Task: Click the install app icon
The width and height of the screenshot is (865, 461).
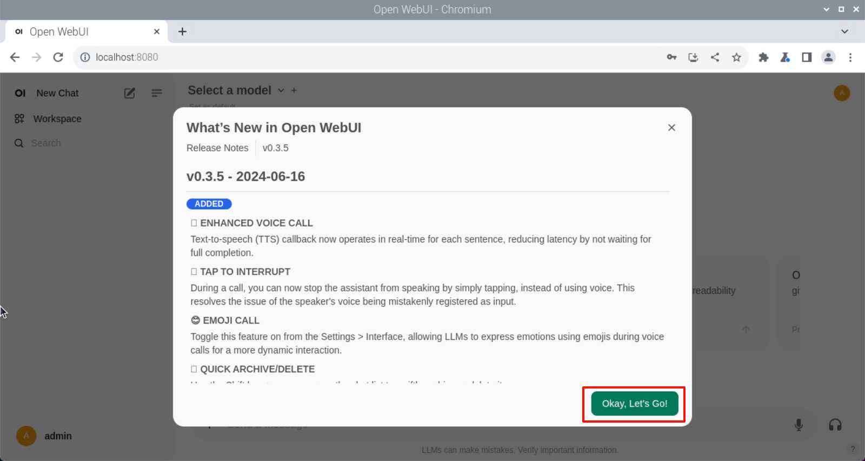Action: (x=693, y=57)
